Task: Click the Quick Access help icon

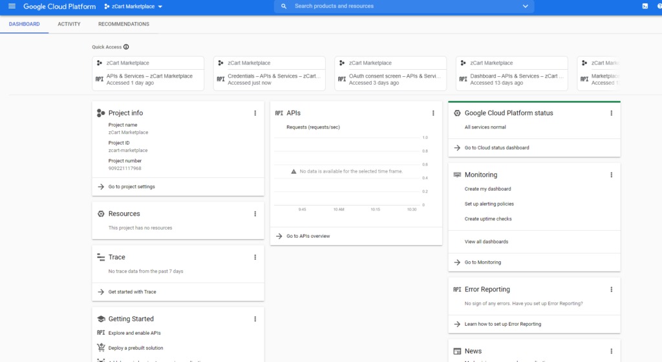Action: (x=126, y=47)
